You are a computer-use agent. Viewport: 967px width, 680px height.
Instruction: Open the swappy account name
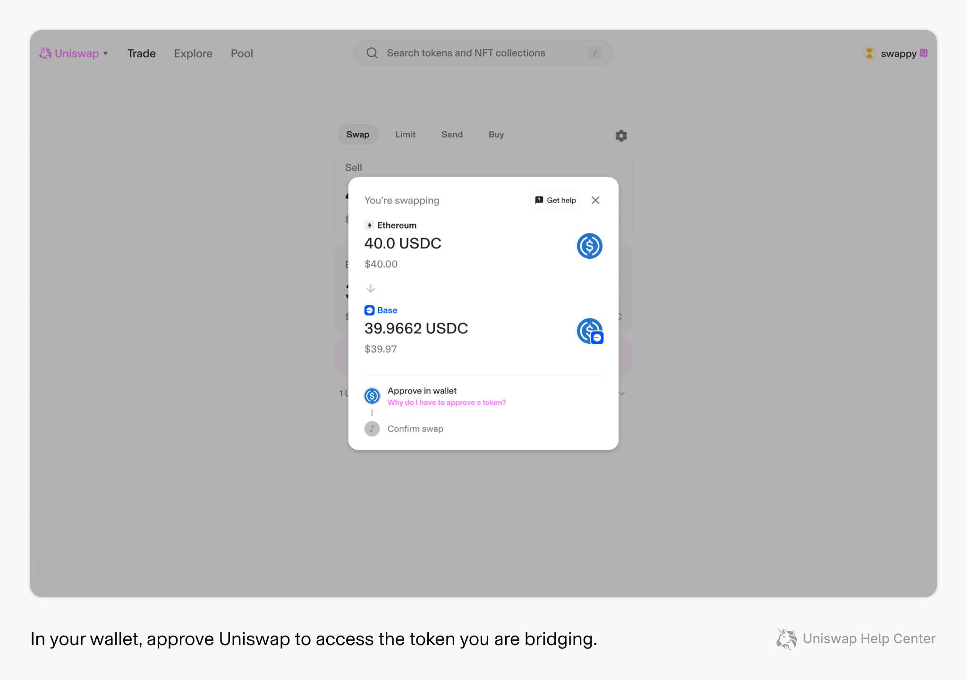(899, 53)
